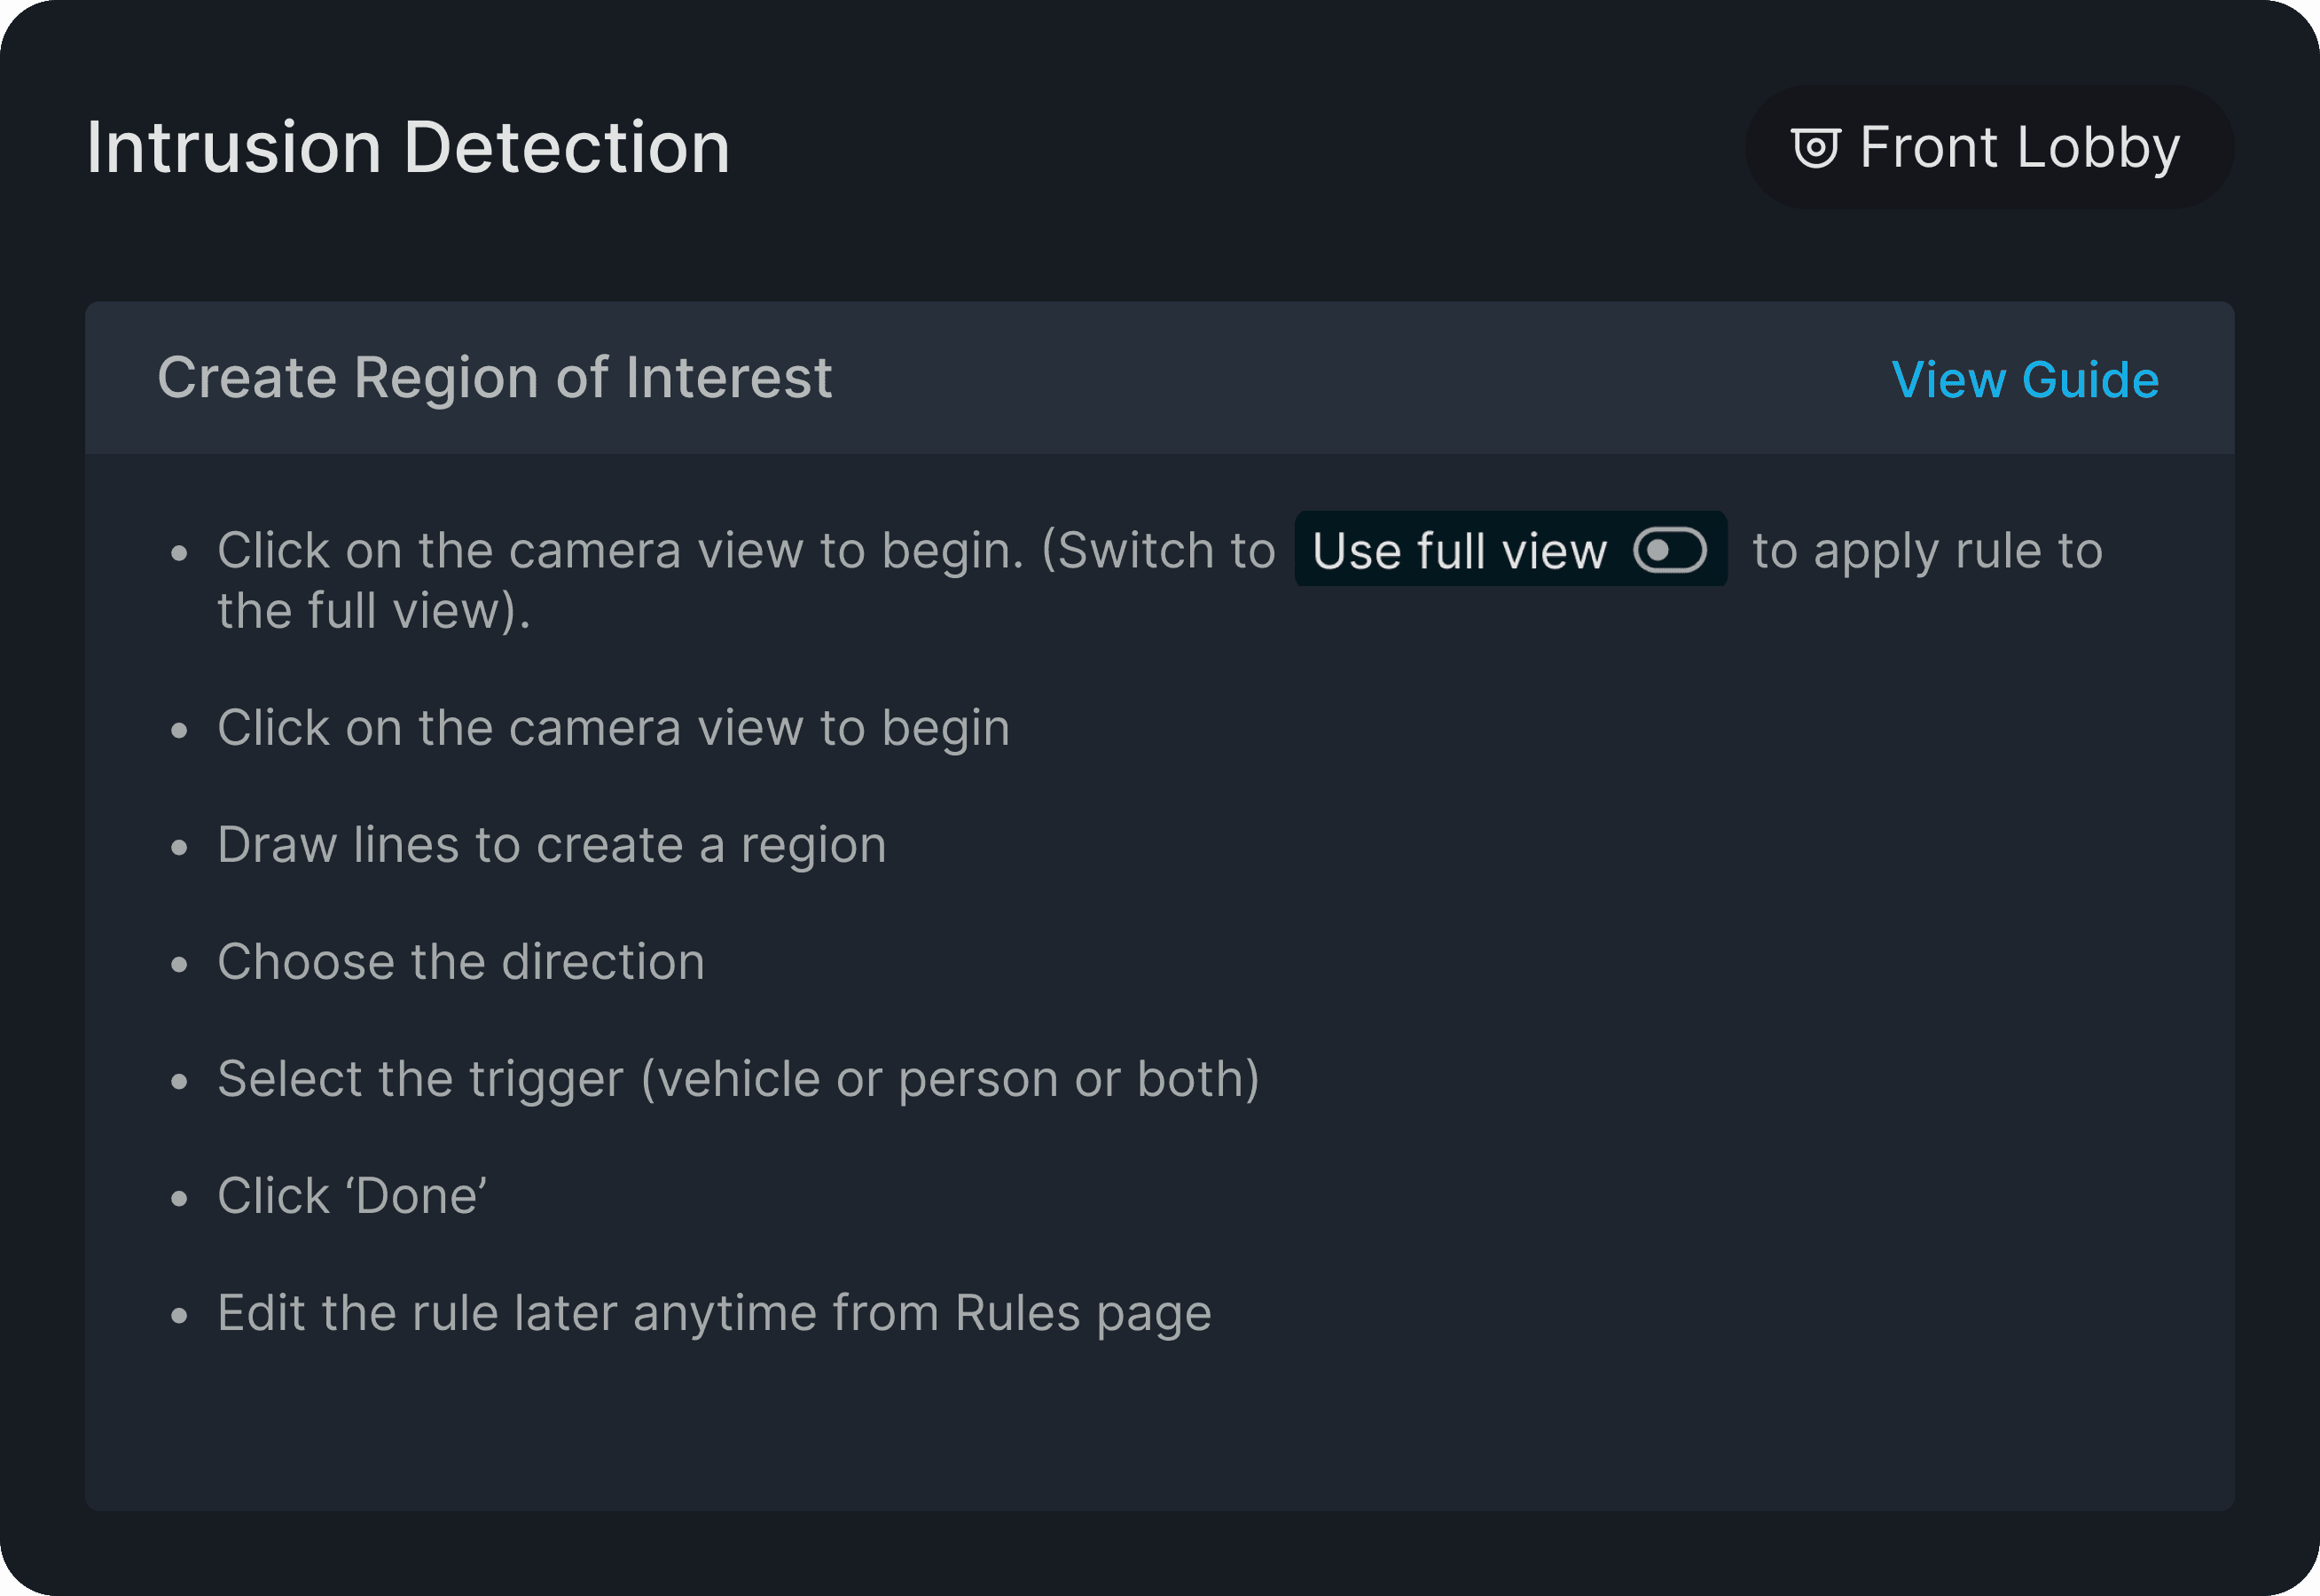
Task: Click the Intrusion Detection page heading
Action: tap(408, 148)
